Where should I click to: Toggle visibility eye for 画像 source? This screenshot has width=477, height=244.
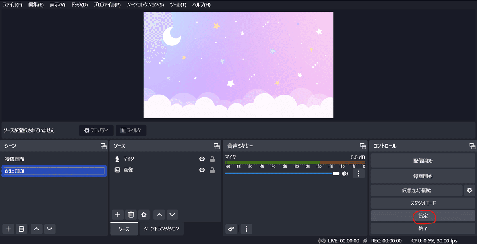click(202, 170)
